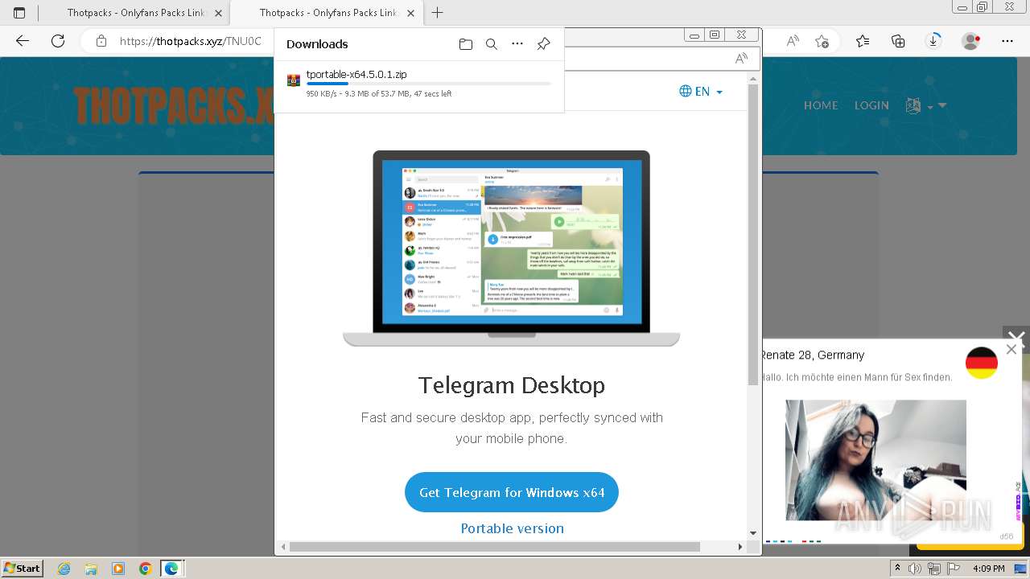
Task: Close the first Thotpacks tab
Action: pos(219,13)
